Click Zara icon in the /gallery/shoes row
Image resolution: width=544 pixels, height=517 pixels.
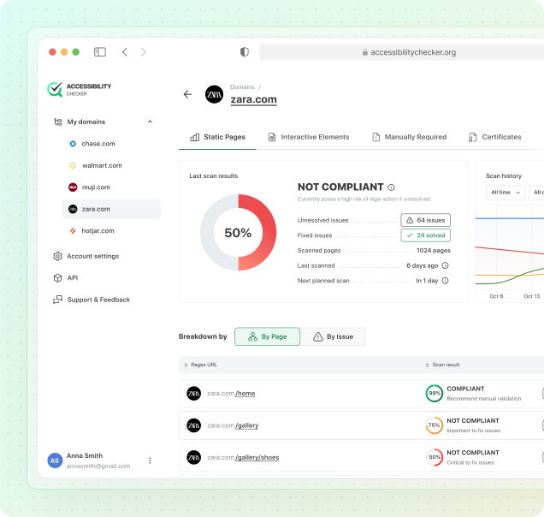point(194,457)
